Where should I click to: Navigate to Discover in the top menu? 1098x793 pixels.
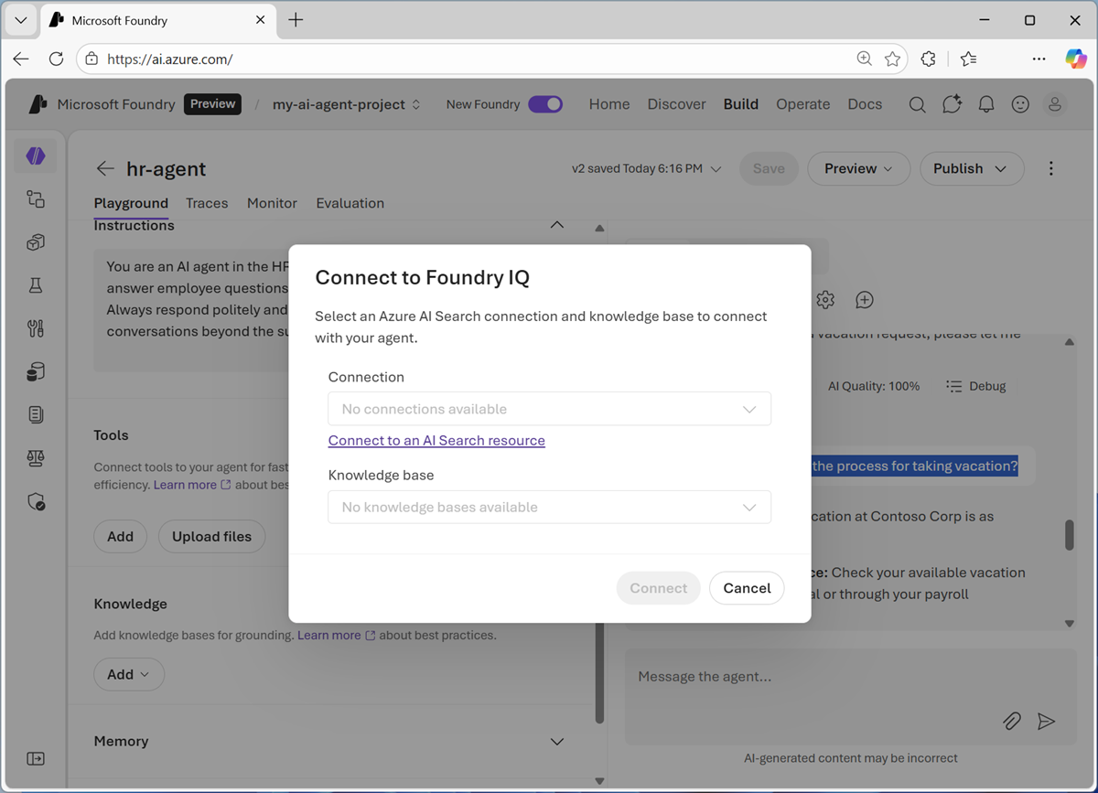pyautogui.click(x=676, y=104)
